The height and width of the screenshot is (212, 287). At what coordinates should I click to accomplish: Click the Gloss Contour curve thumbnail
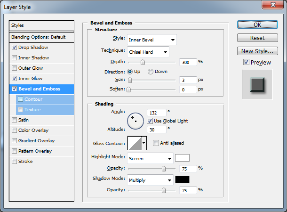[x=135, y=143]
